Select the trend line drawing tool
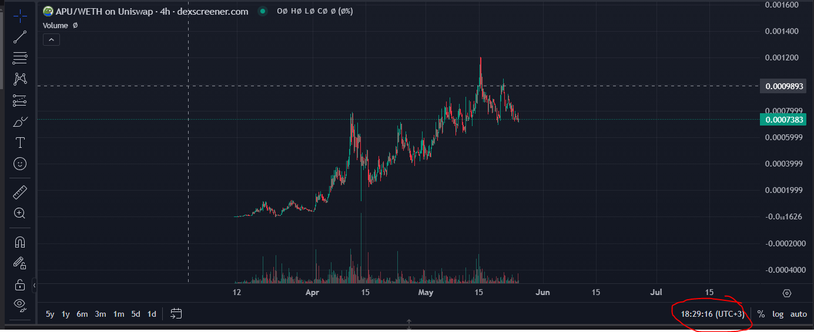 [20, 36]
